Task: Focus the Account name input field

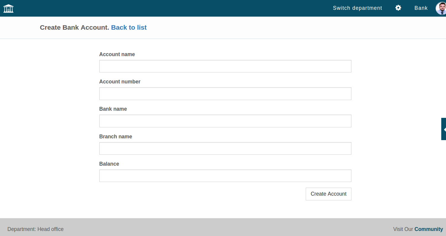Action: [225, 66]
